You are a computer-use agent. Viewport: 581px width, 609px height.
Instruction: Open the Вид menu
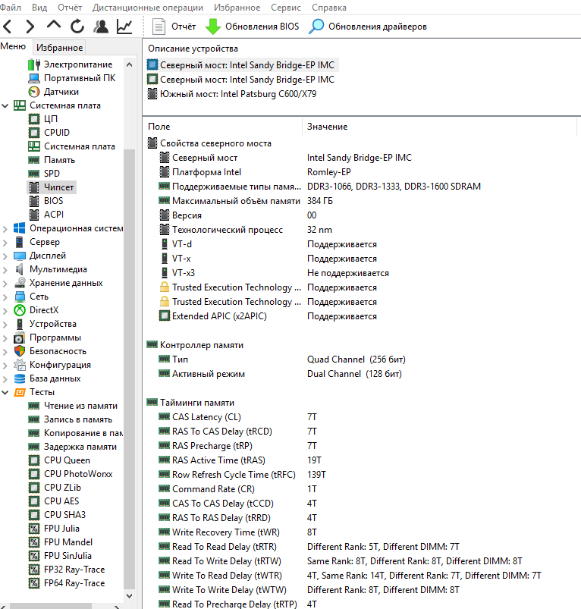pyautogui.click(x=39, y=8)
